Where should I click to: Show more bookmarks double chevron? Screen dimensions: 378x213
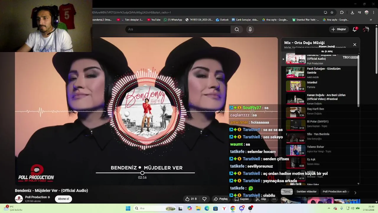(x=371, y=20)
